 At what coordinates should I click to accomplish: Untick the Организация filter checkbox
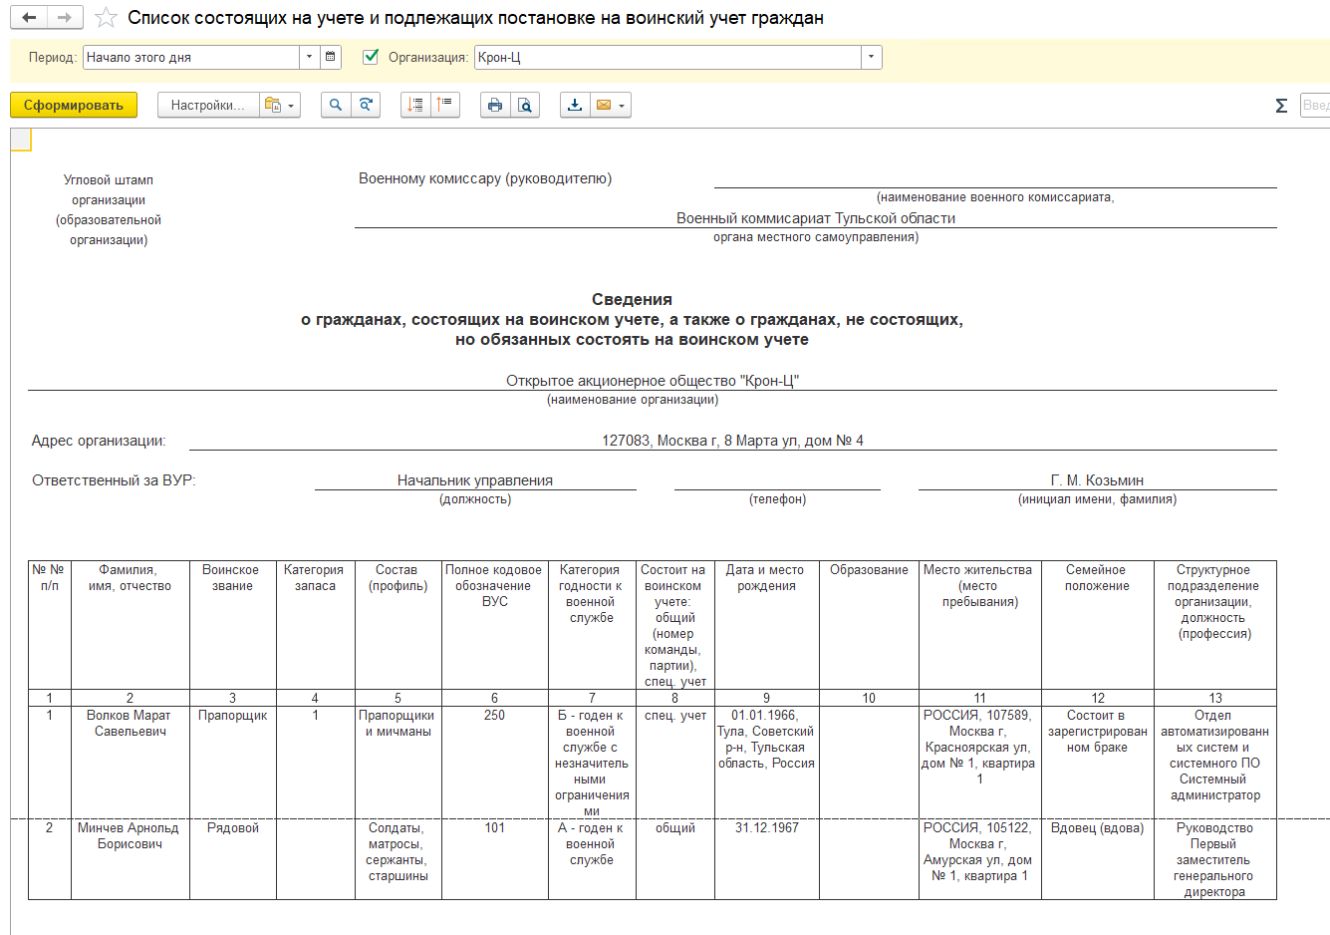371,57
